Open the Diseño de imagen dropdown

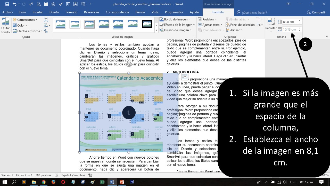click(x=175, y=30)
